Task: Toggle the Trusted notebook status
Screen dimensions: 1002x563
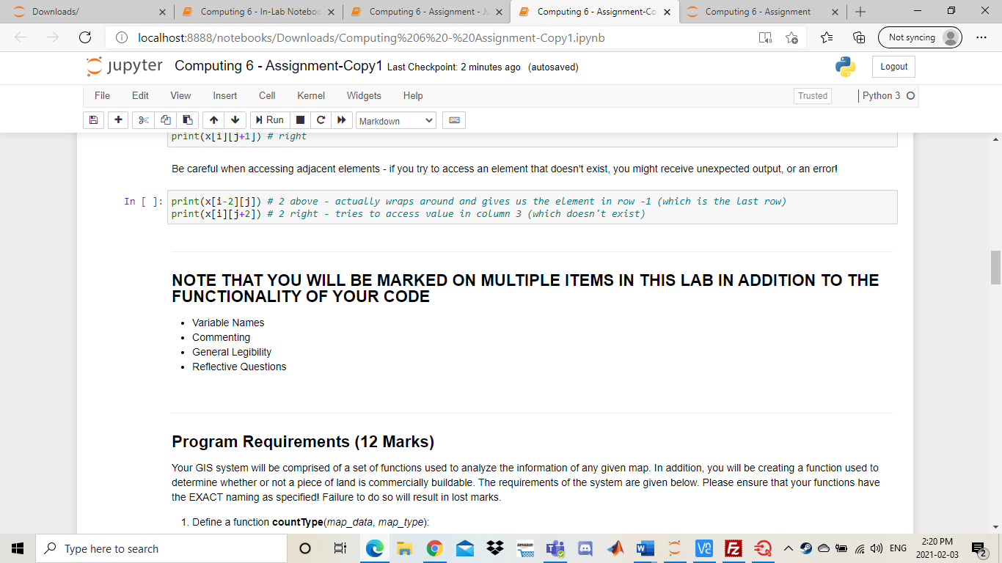Action: [812, 95]
